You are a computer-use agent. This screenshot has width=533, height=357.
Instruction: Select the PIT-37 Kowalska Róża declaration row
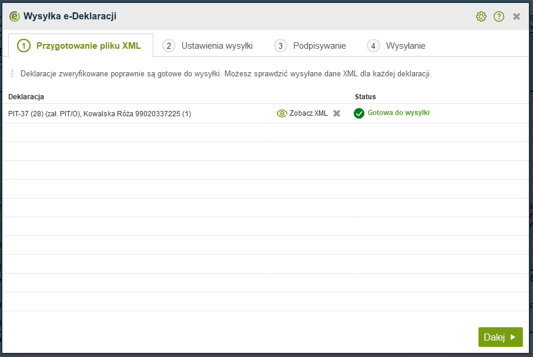tap(100, 114)
